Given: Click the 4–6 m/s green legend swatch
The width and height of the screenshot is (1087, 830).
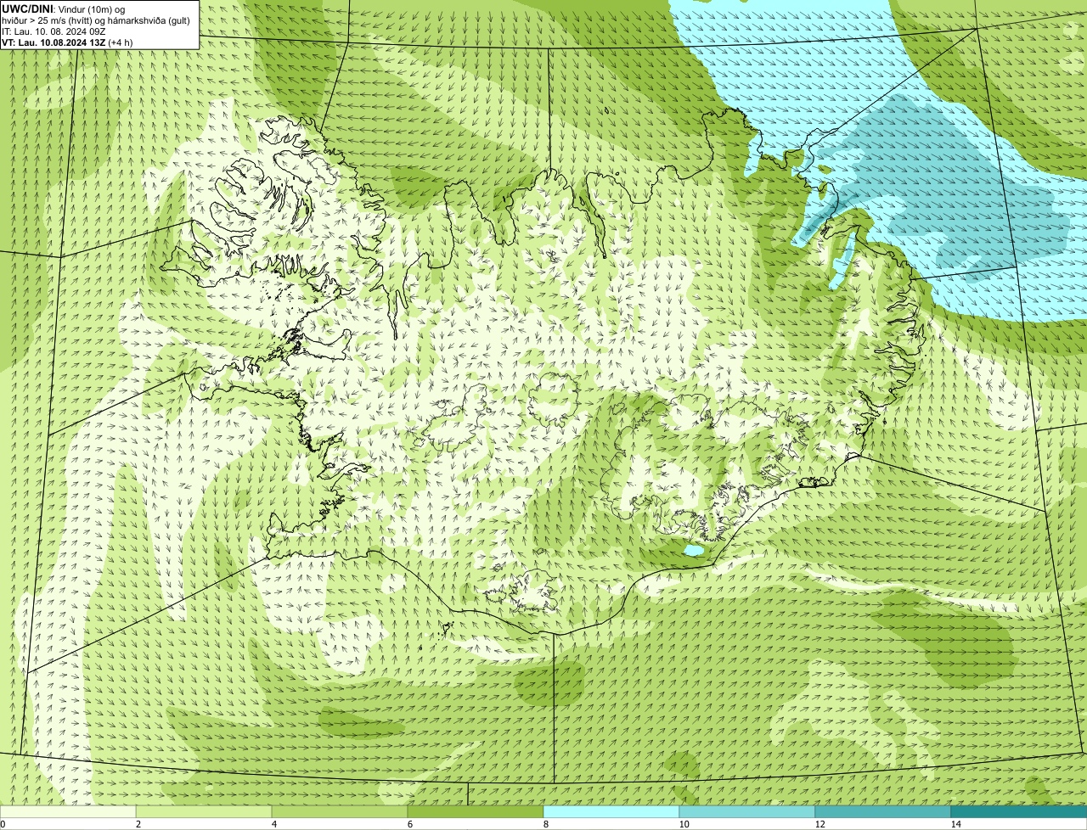Looking at the screenshot, I should (340, 811).
